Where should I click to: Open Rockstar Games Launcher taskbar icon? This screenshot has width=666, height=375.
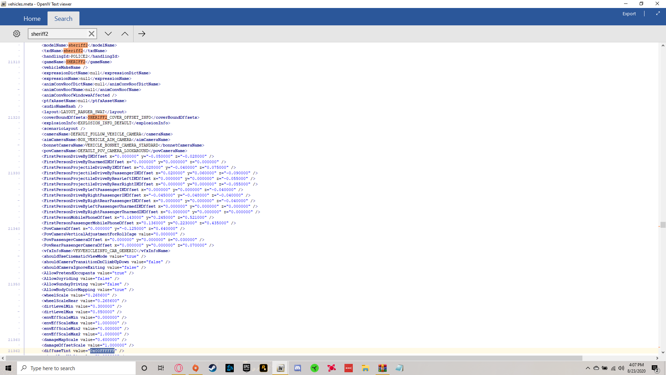264,368
